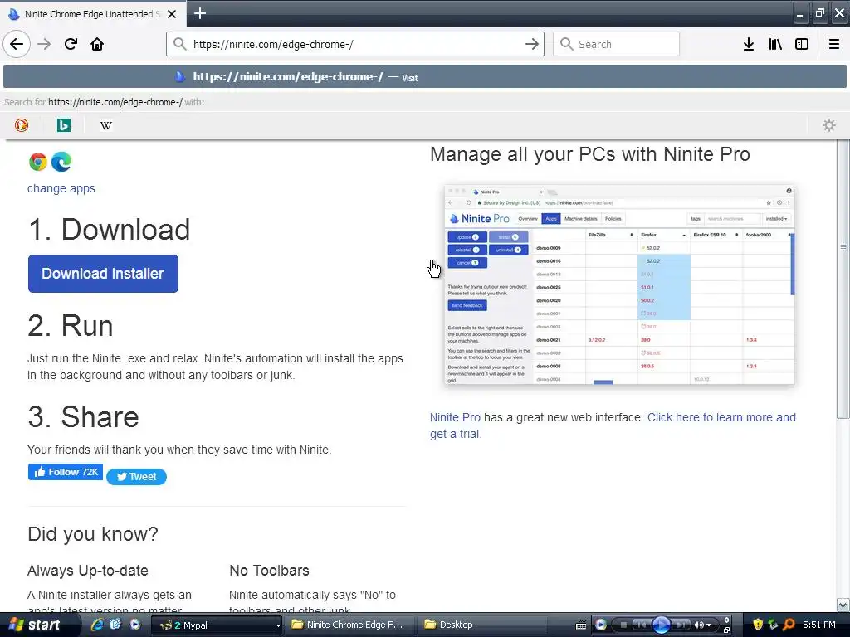Click the Edge app icon on the page
The width and height of the screenshot is (850, 637).
pyautogui.click(x=61, y=162)
